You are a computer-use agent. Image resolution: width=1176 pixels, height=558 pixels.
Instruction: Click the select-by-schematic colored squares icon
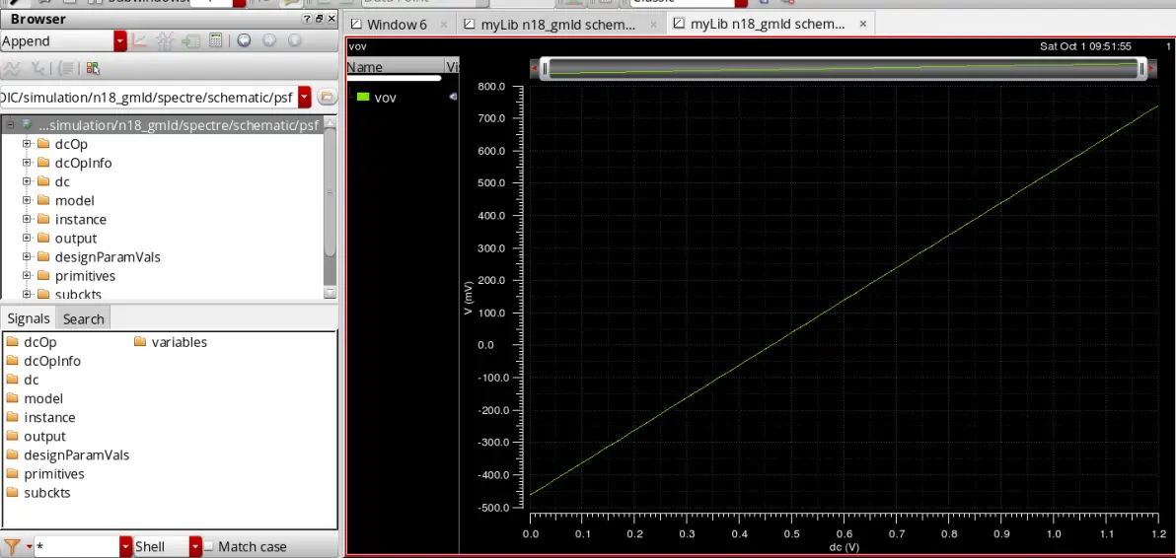93,68
